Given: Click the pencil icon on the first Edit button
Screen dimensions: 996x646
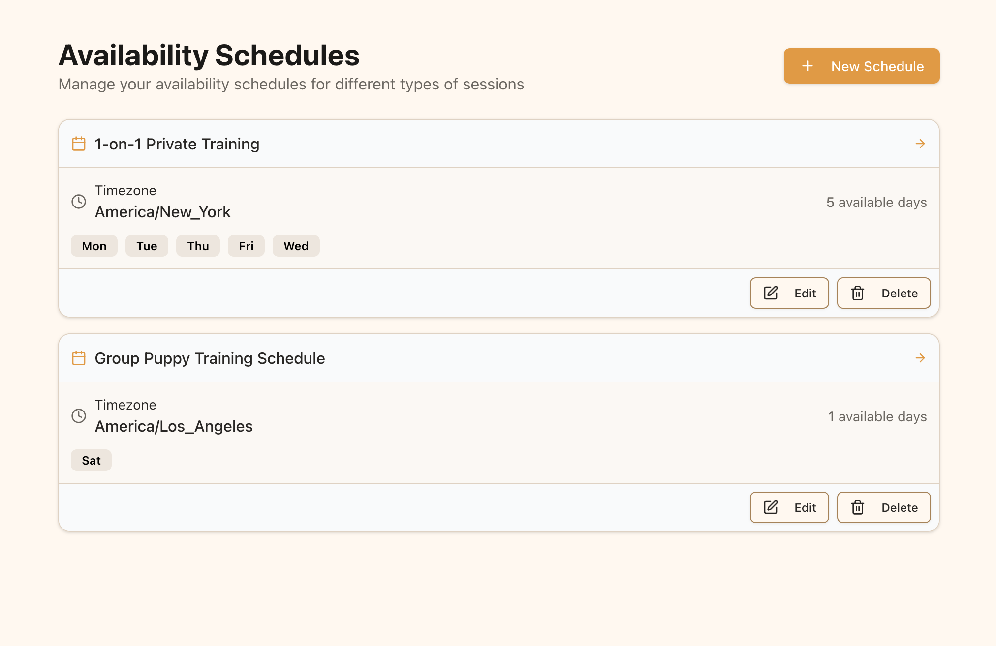Looking at the screenshot, I should [x=770, y=293].
